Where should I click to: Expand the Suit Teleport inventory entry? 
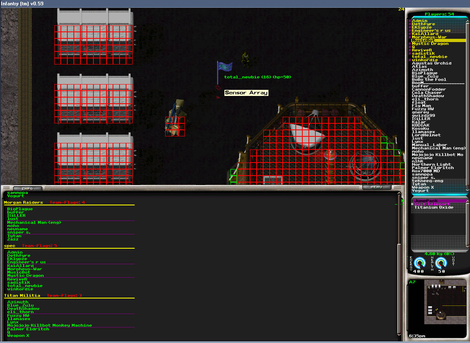pos(413,204)
